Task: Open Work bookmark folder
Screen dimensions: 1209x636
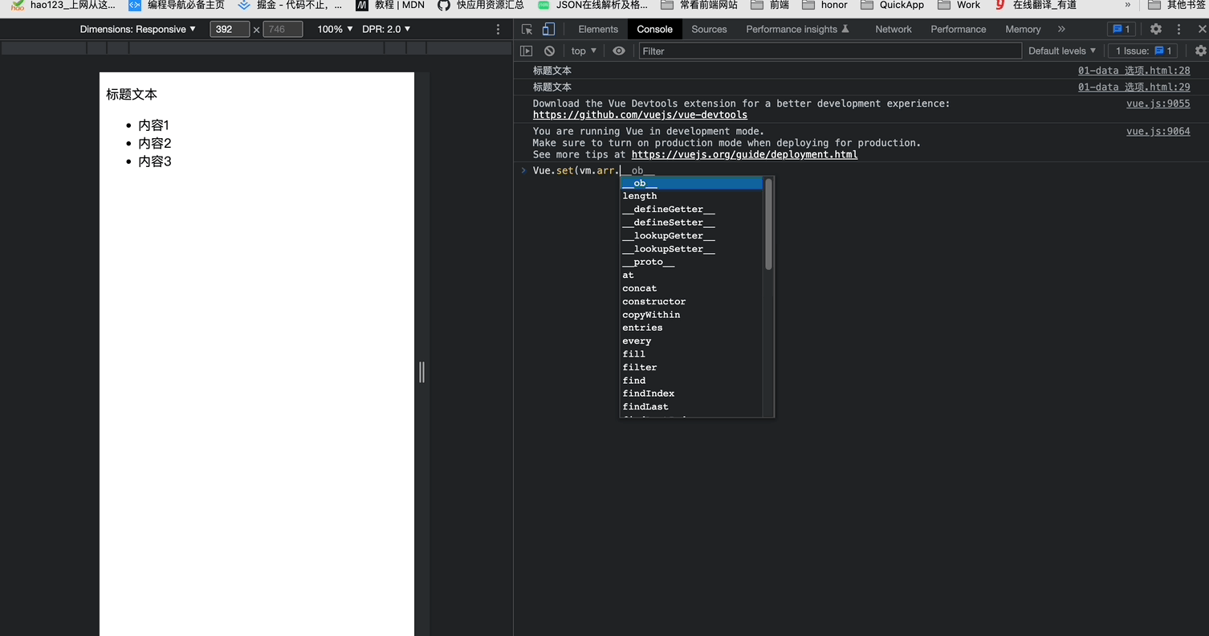Action: pyautogui.click(x=959, y=5)
